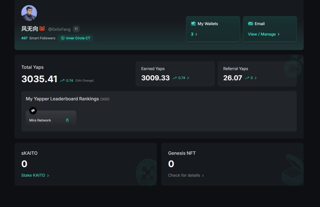Open the My Wallets card

pos(213,29)
